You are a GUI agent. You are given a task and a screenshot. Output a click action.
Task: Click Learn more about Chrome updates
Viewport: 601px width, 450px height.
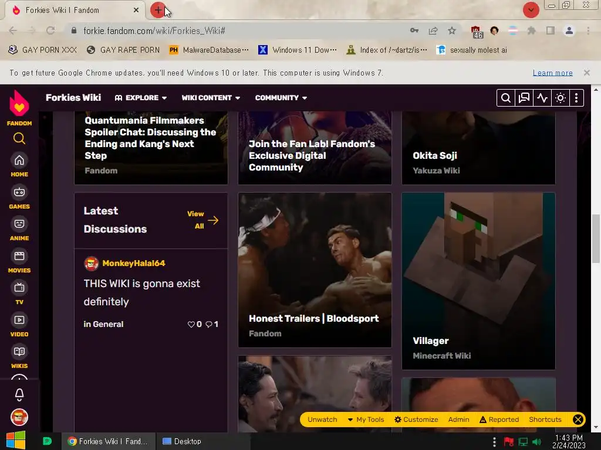(552, 73)
